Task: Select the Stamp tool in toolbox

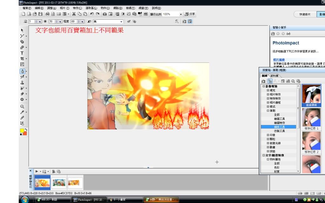Action: click(x=22, y=82)
